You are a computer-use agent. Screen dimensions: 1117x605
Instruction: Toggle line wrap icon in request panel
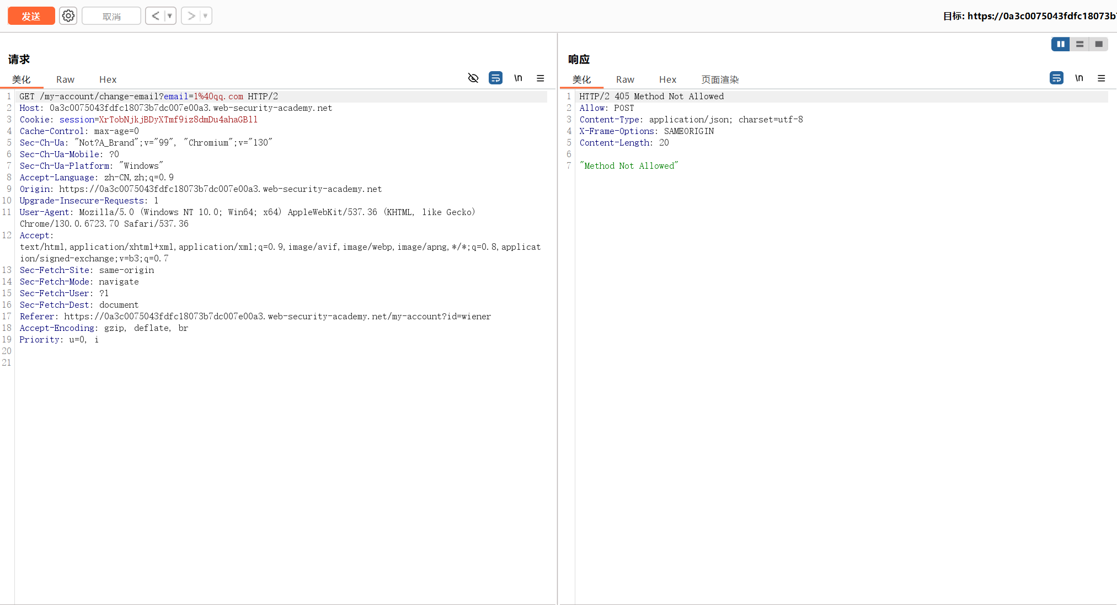[x=495, y=78]
